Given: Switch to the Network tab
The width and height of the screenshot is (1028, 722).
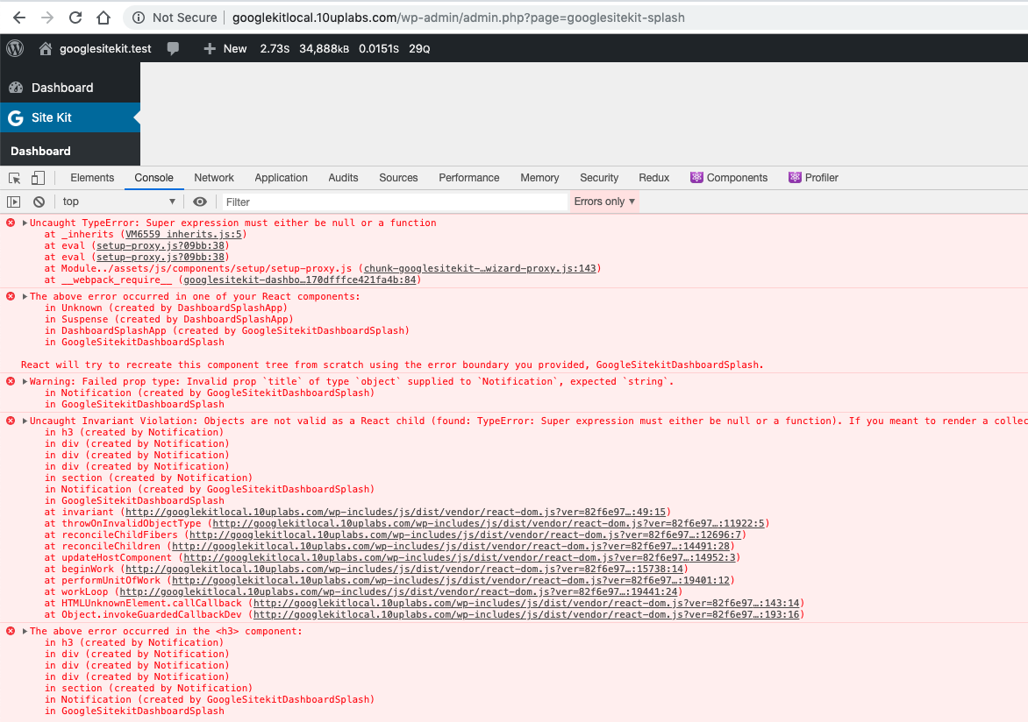Looking at the screenshot, I should coord(214,178).
